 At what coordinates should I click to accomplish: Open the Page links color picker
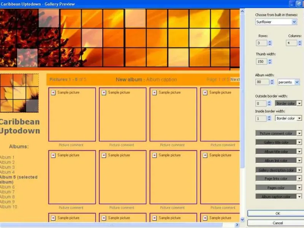click(279, 179)
